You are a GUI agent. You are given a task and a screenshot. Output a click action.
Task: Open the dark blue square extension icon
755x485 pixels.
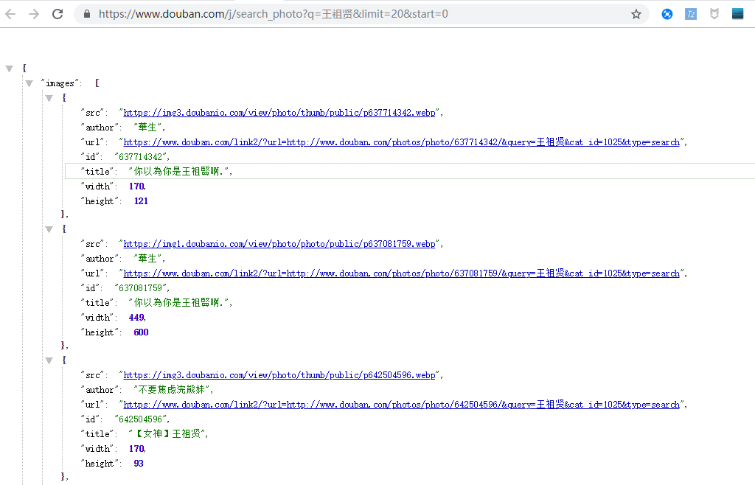(x=737, y=14)
